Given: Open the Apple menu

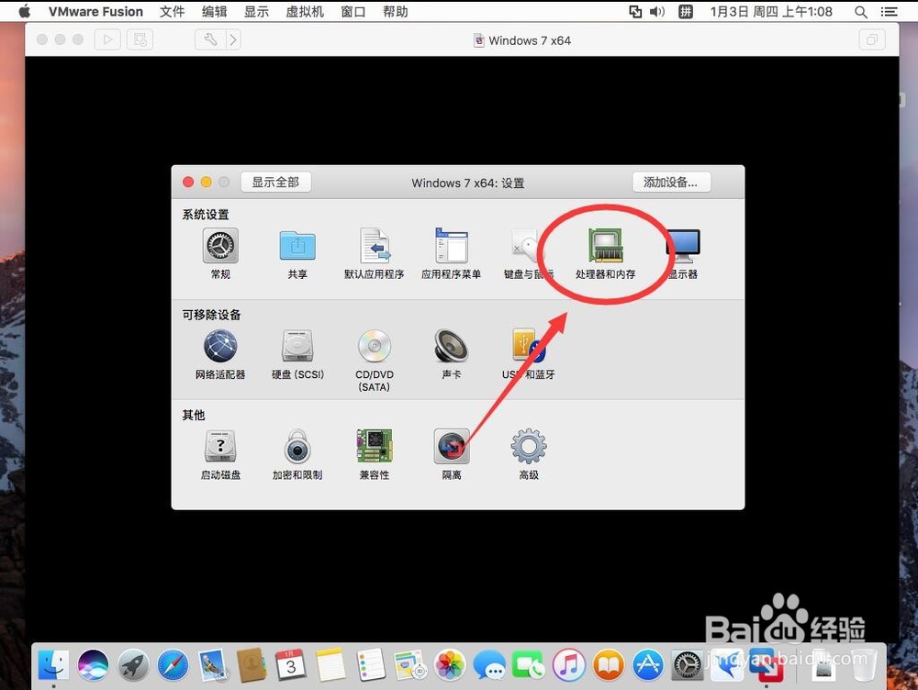Looking at the screenshot, I should point(25,12).
